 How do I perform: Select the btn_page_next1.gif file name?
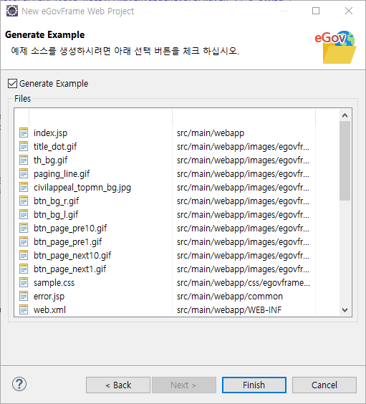[69, 269]
